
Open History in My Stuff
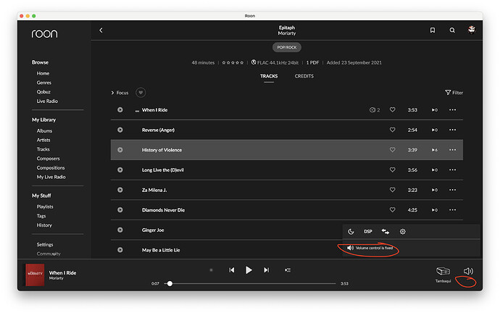point(44,225)
